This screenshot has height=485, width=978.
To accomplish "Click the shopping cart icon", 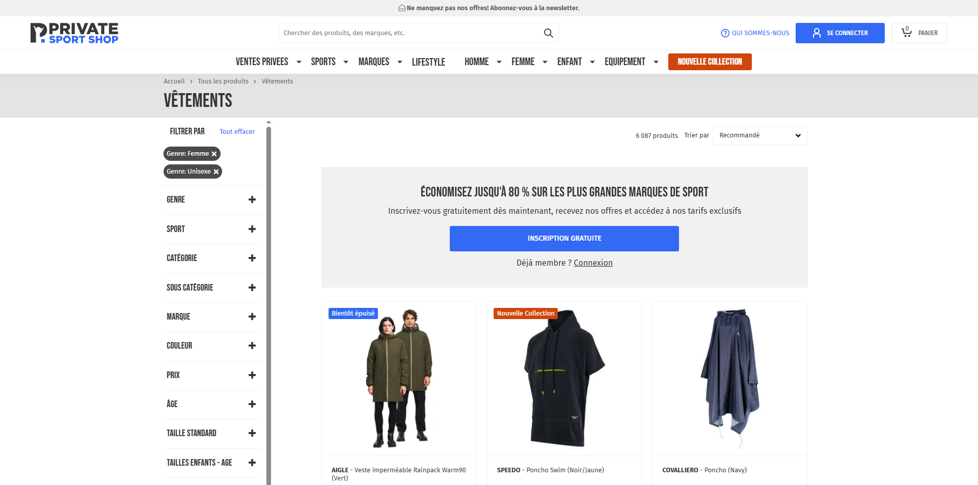I will (x=907, y=33).
